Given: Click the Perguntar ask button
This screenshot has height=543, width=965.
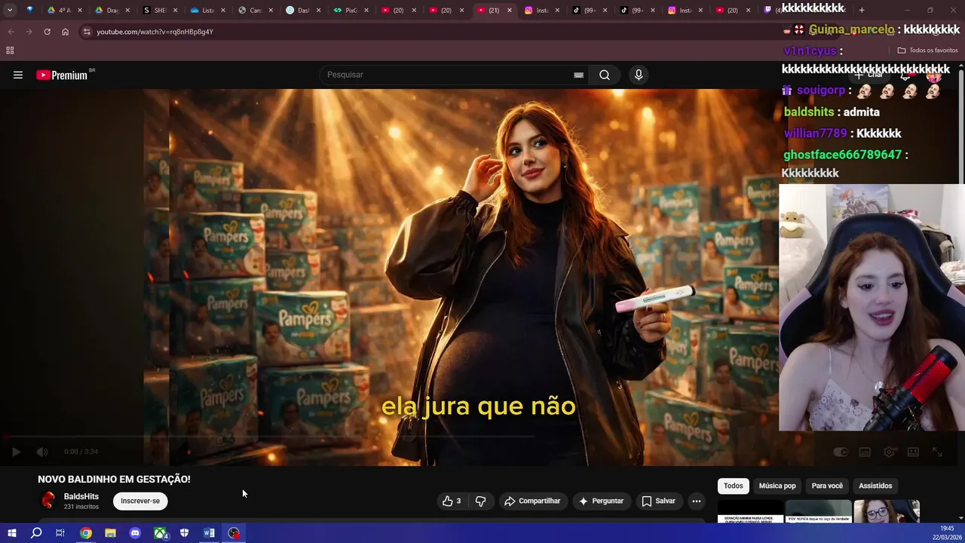Looking at the screenshot, I should pyautogui.click(x=601, y=501).
